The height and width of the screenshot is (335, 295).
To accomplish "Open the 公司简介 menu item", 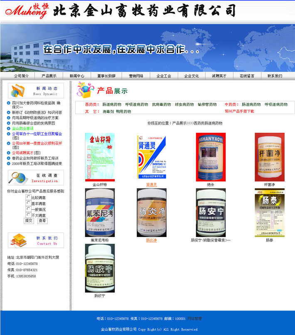I will (x=21, y=76).
